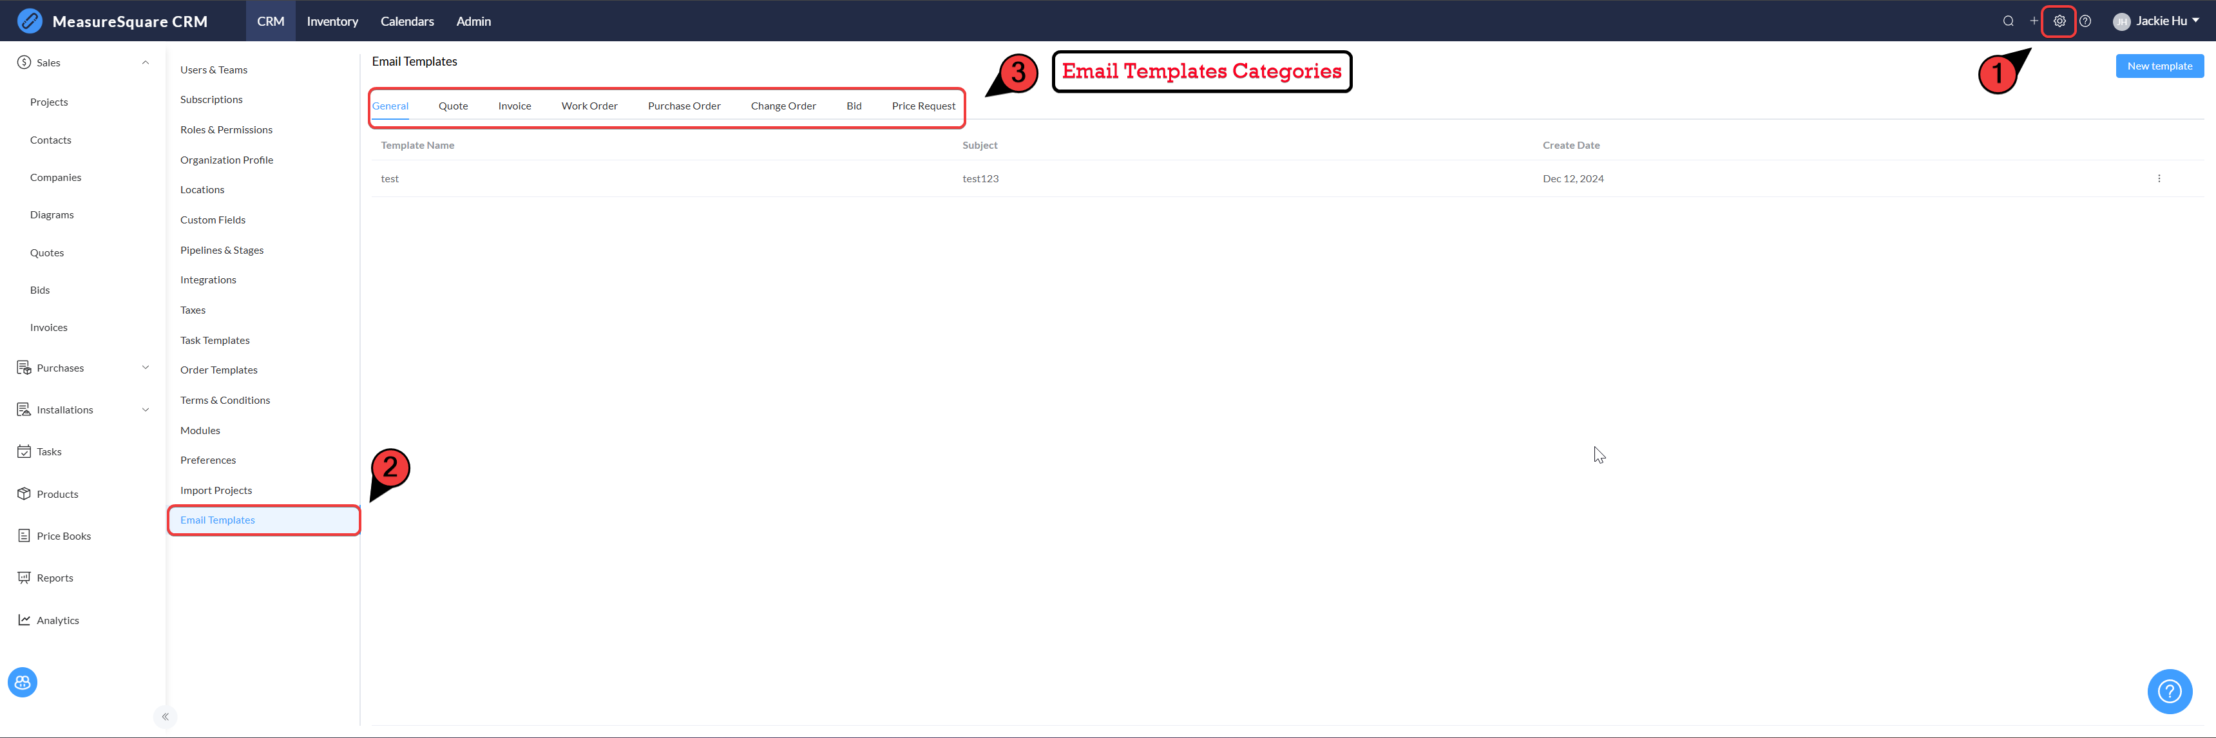The width and height of the screenshot is (2216, 738).
Task: Click the plus quick-add icon
Action: 2034,21
